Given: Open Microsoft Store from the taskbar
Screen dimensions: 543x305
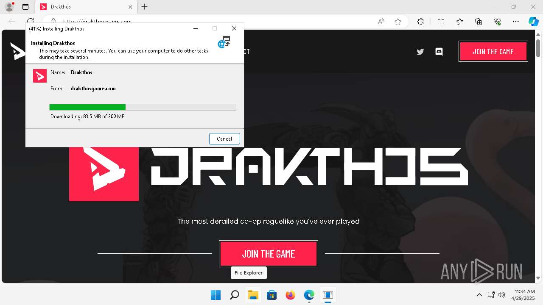Looking at the screenshot, I should (272, 295).
